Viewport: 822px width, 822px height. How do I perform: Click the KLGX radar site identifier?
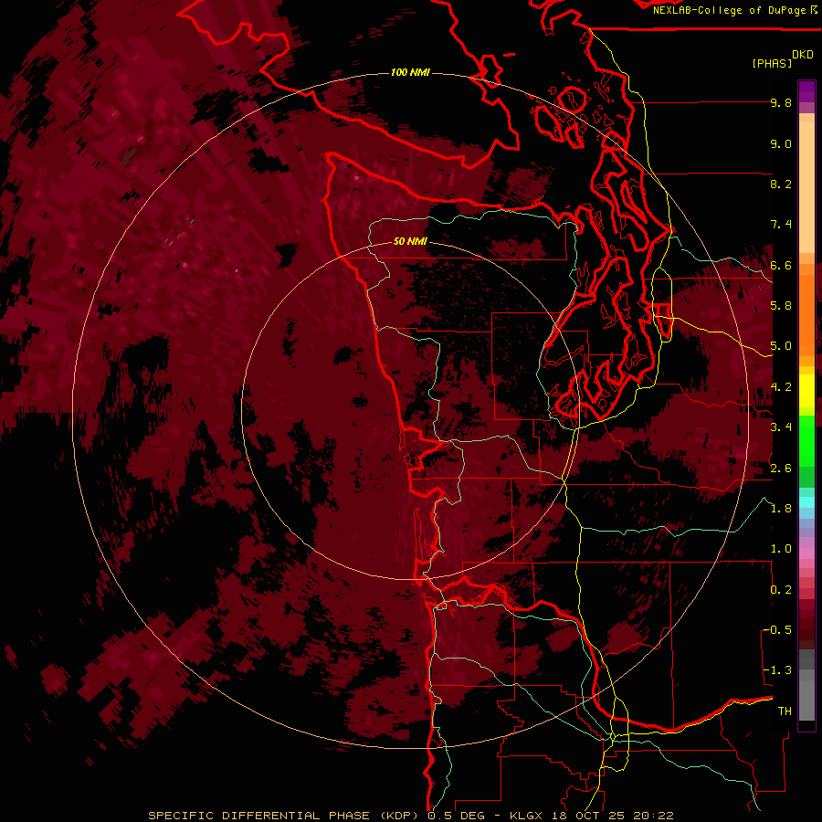click(526, 816)
